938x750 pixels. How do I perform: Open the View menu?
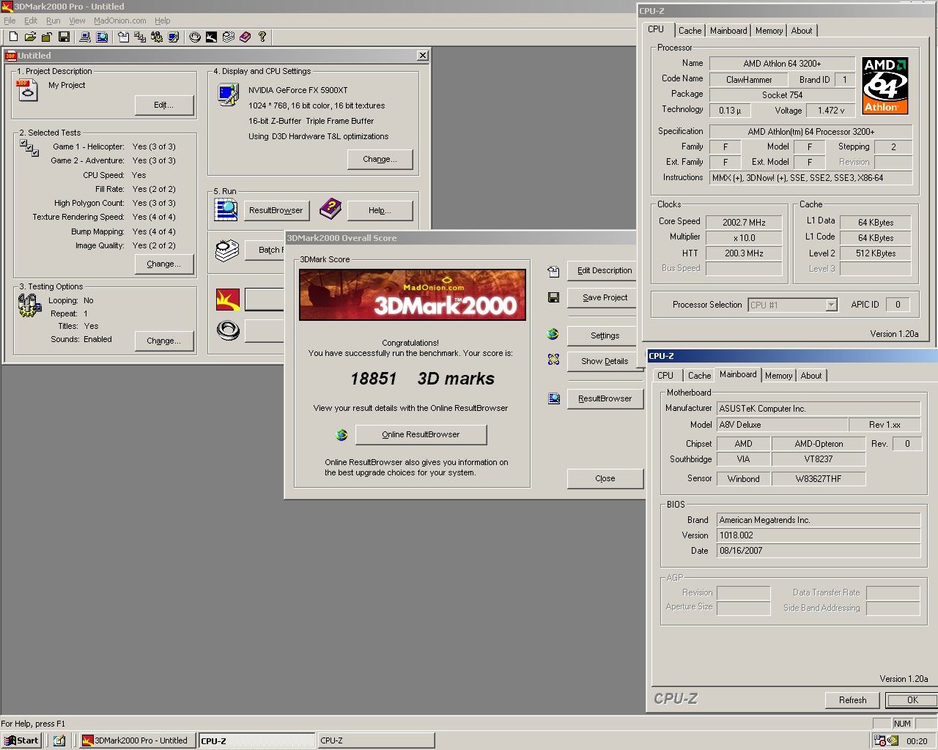tap(77, 21)
